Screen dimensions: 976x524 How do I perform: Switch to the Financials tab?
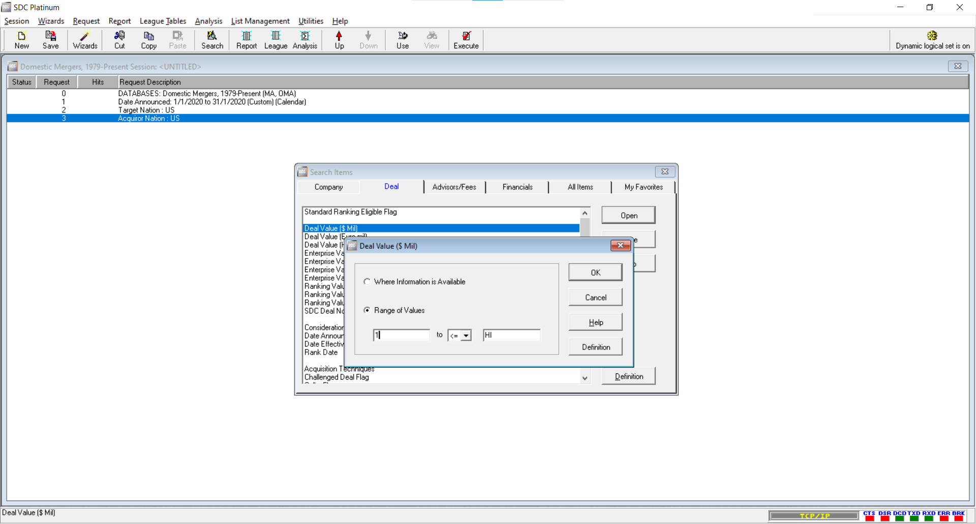(x=517, y=187)
